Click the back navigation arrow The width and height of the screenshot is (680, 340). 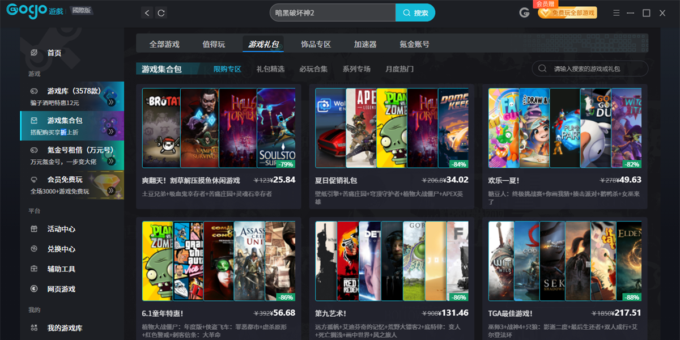(147, 13)
